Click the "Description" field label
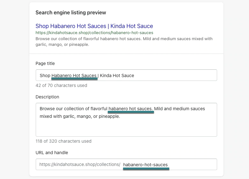The image size is (249, 179). pyautogui.click(x=47, y=97)
